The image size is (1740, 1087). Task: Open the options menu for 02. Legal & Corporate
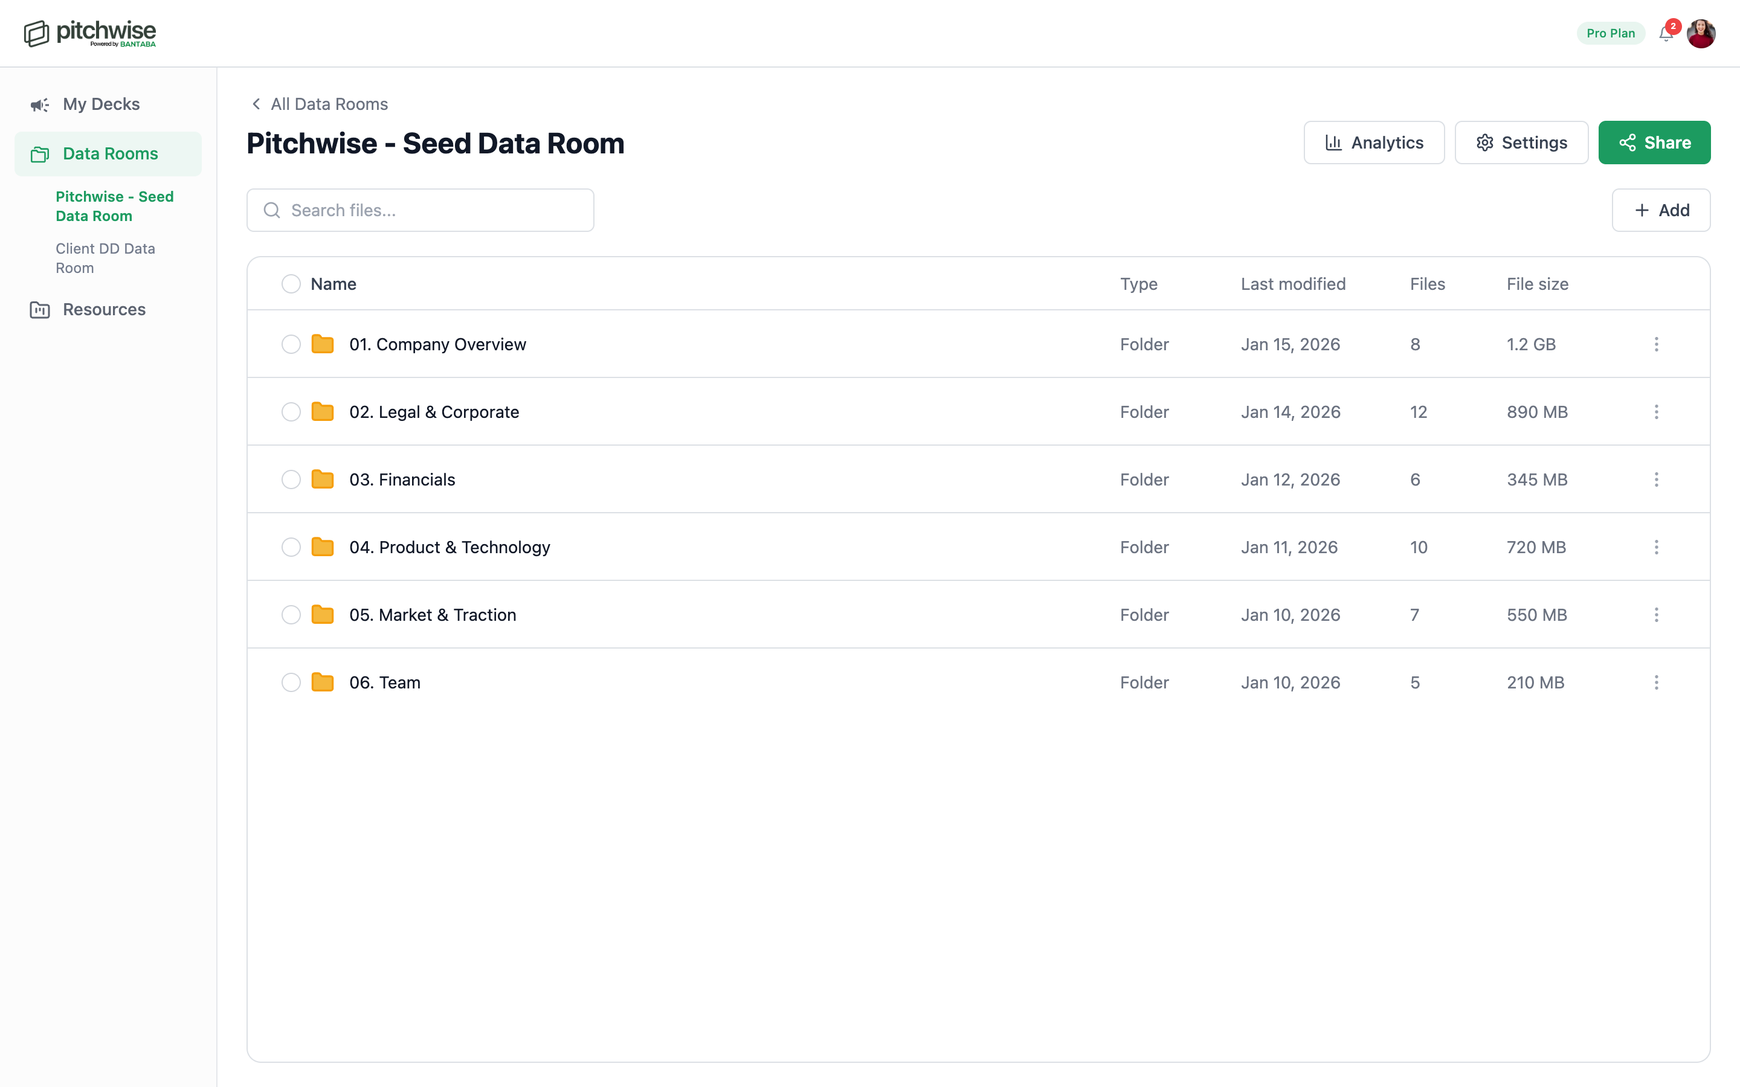coord(1657,411)
